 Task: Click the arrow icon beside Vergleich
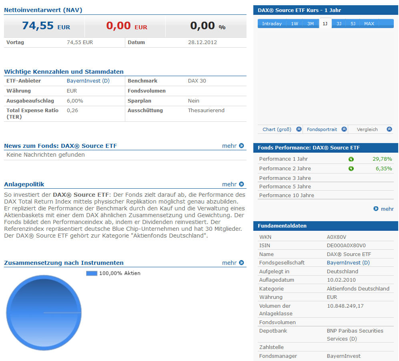[x=389, y=129]
